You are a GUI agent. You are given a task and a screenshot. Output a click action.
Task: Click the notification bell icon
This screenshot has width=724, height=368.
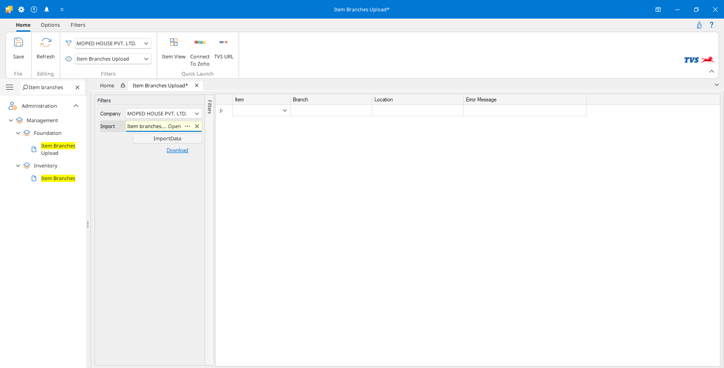click(x=47, y=10)
